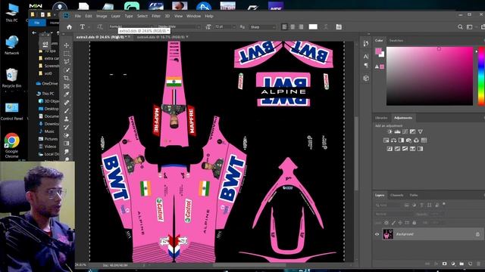Toggle lock all padlock in Layers
Screen dimensions: 485x272
415,222
